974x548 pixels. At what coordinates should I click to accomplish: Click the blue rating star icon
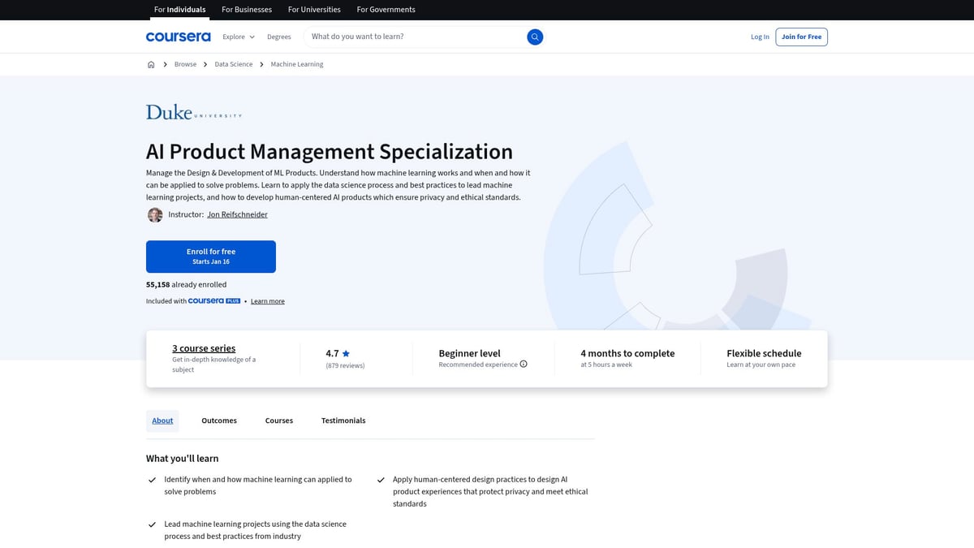point(346,353)
